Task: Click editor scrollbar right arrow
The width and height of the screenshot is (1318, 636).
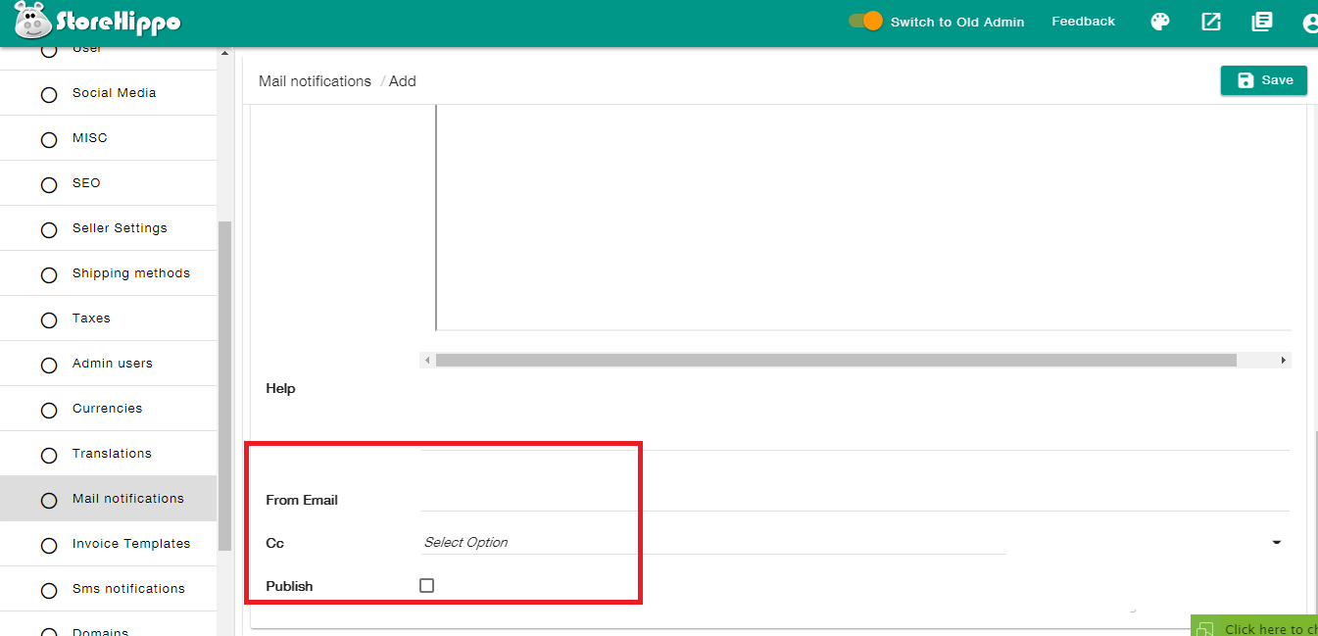Action: 1283,361
